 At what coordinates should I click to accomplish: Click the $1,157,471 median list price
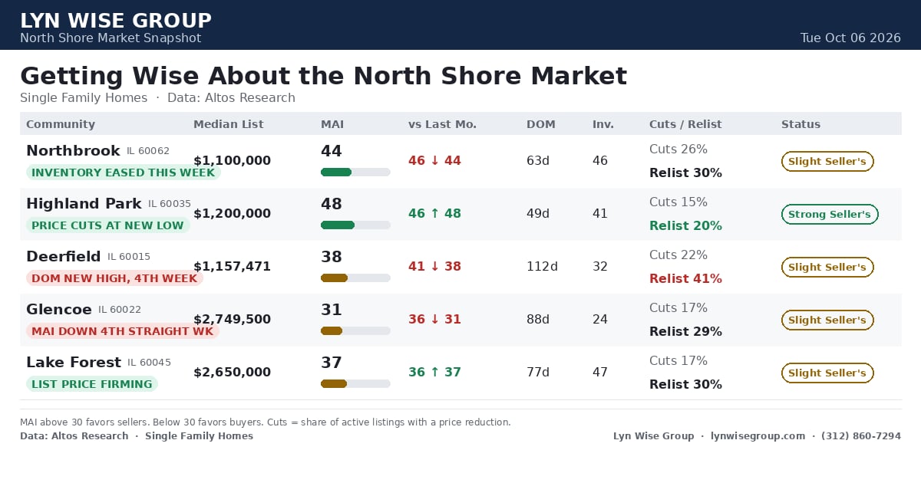tap(232, 267)
